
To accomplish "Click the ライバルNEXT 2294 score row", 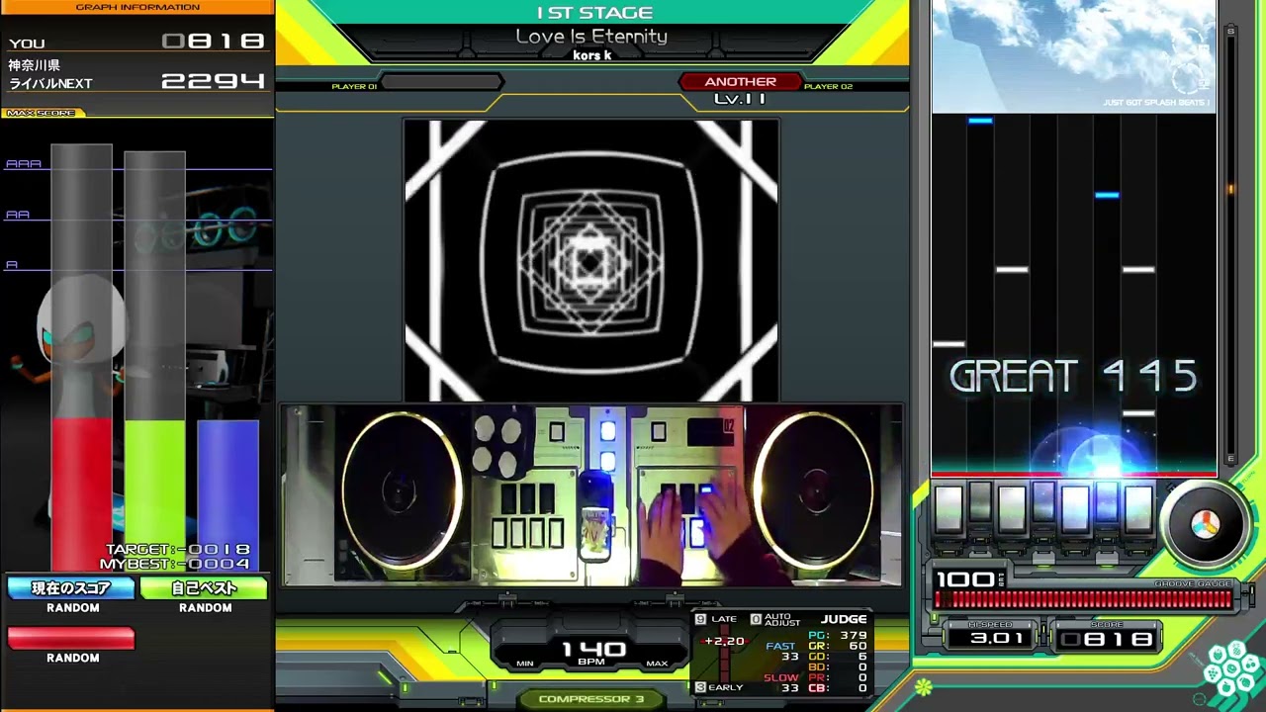I will tap(136, 82).
